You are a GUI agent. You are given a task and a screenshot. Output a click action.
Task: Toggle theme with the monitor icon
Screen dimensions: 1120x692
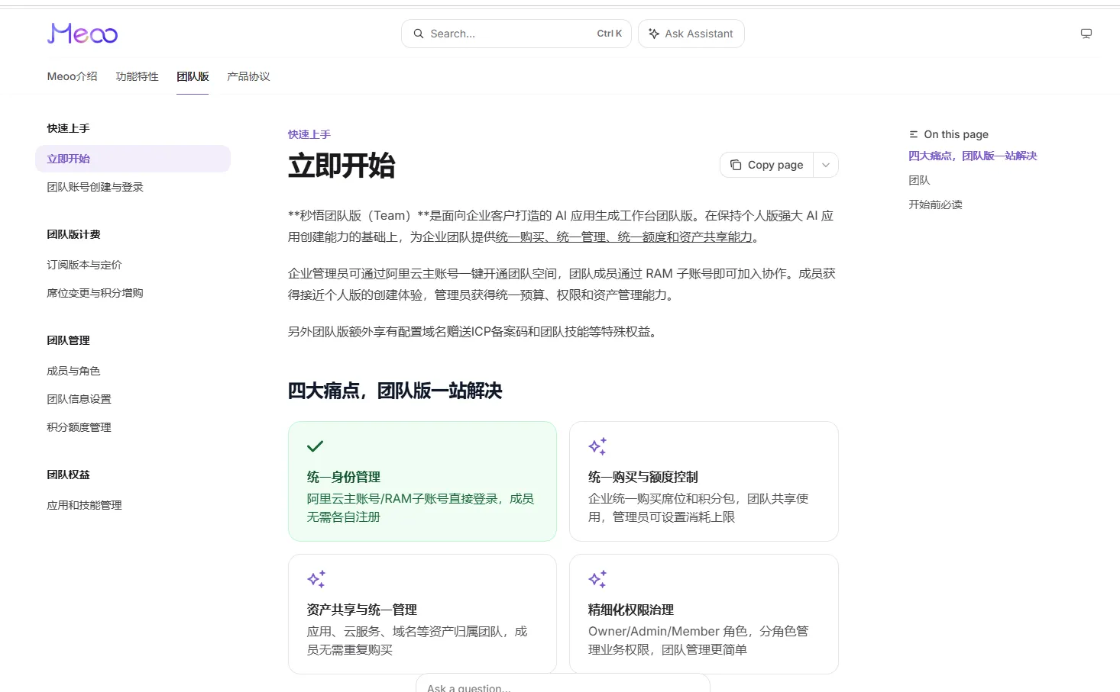(1086, 34)
